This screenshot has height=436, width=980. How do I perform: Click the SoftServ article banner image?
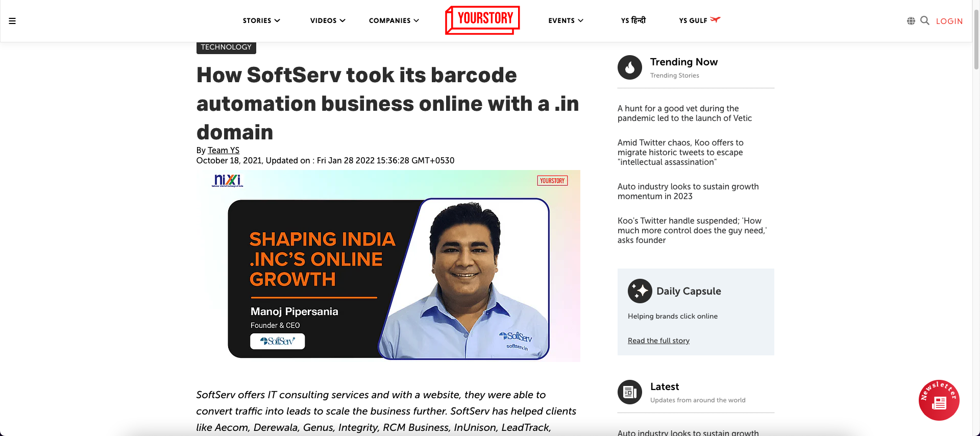tap(388, 266)
